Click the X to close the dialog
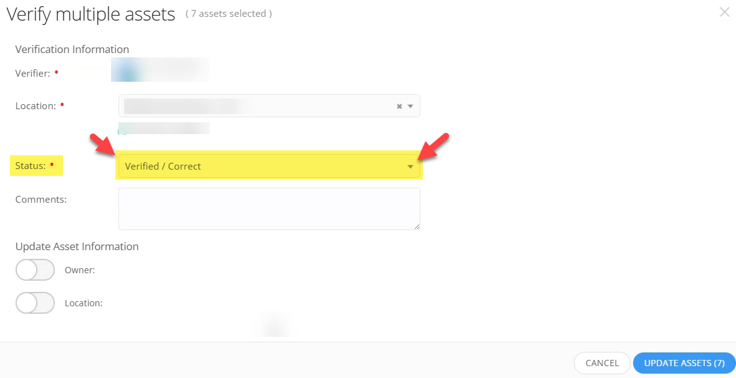The width and height of the screenshot is (736, 378). [x=724, y=12]
